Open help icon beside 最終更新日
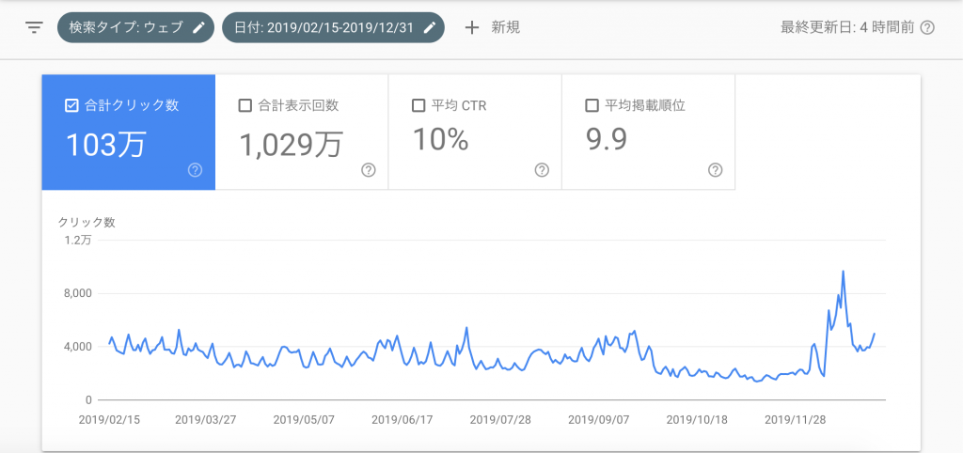 click(928, 27)
